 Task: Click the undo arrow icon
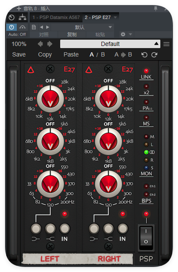144,55
